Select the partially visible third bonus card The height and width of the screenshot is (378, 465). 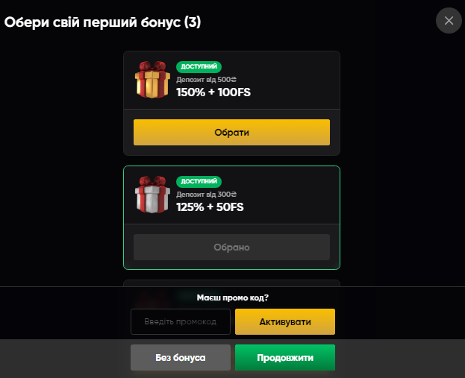tap(231, 283)
